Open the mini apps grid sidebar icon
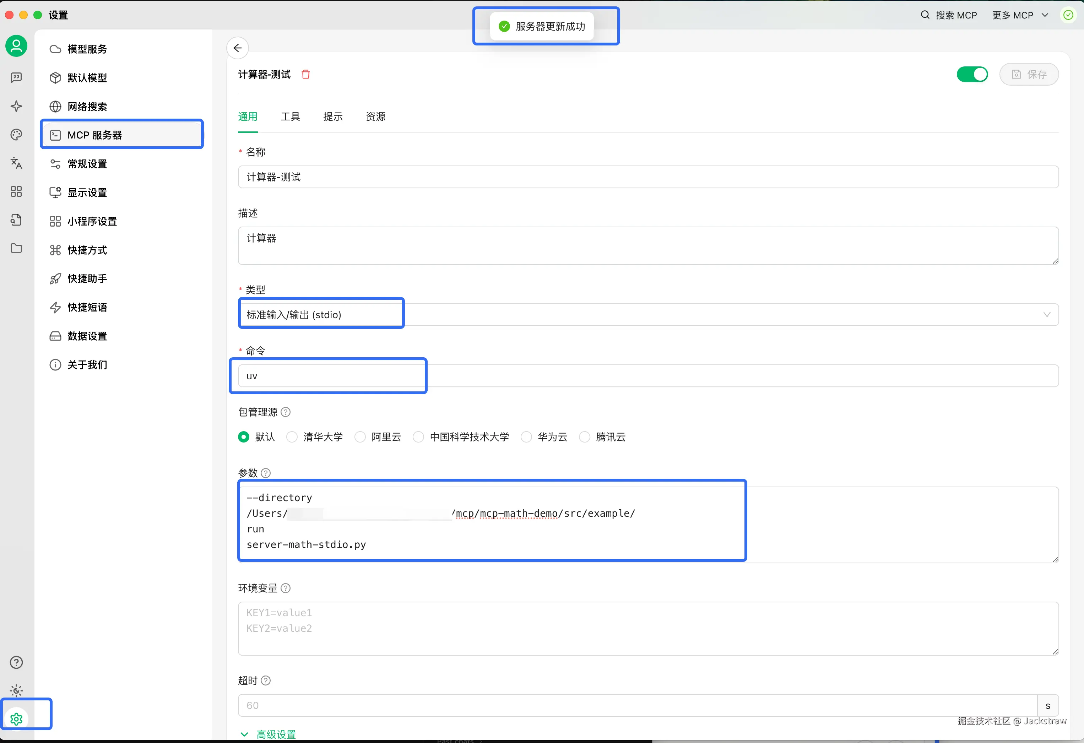This screenshot has width=1084, height=743. point(16,191)
